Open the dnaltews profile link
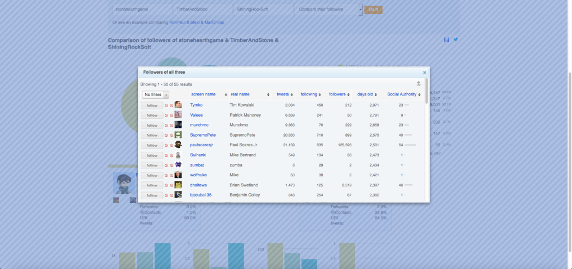Screen dimensions: 572x269 pyautogui.click(x=198, y=185)
